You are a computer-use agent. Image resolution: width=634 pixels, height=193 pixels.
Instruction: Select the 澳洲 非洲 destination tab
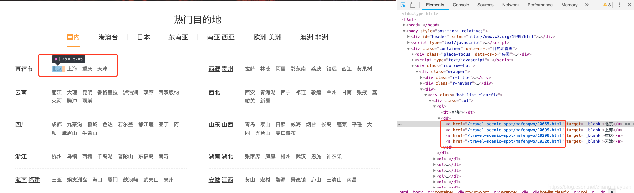(314, 37)
